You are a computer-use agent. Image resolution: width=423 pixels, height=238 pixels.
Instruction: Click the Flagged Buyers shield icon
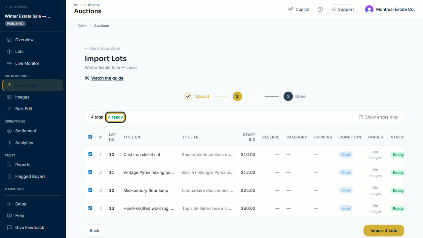pos(9,177)
